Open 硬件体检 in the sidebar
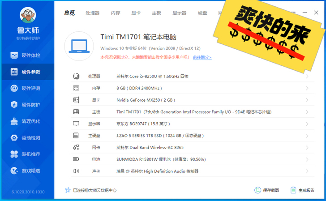 click(x=28, y=56)
